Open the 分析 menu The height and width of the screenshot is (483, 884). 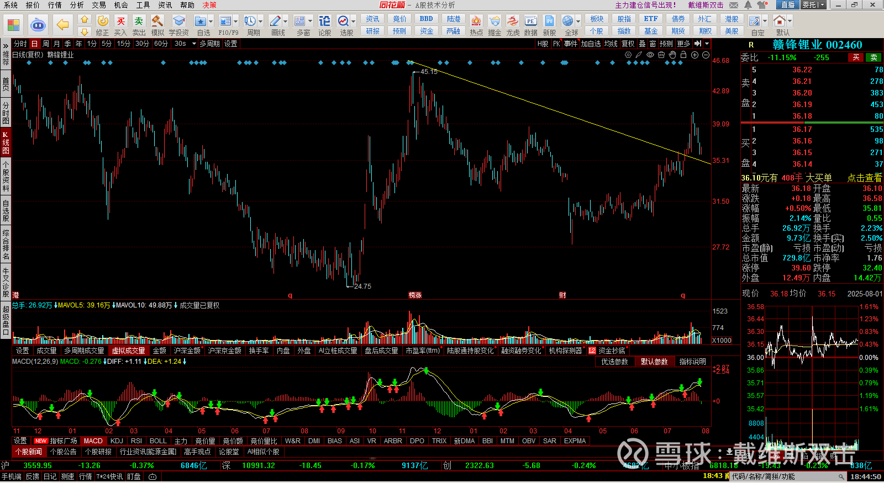77,5
